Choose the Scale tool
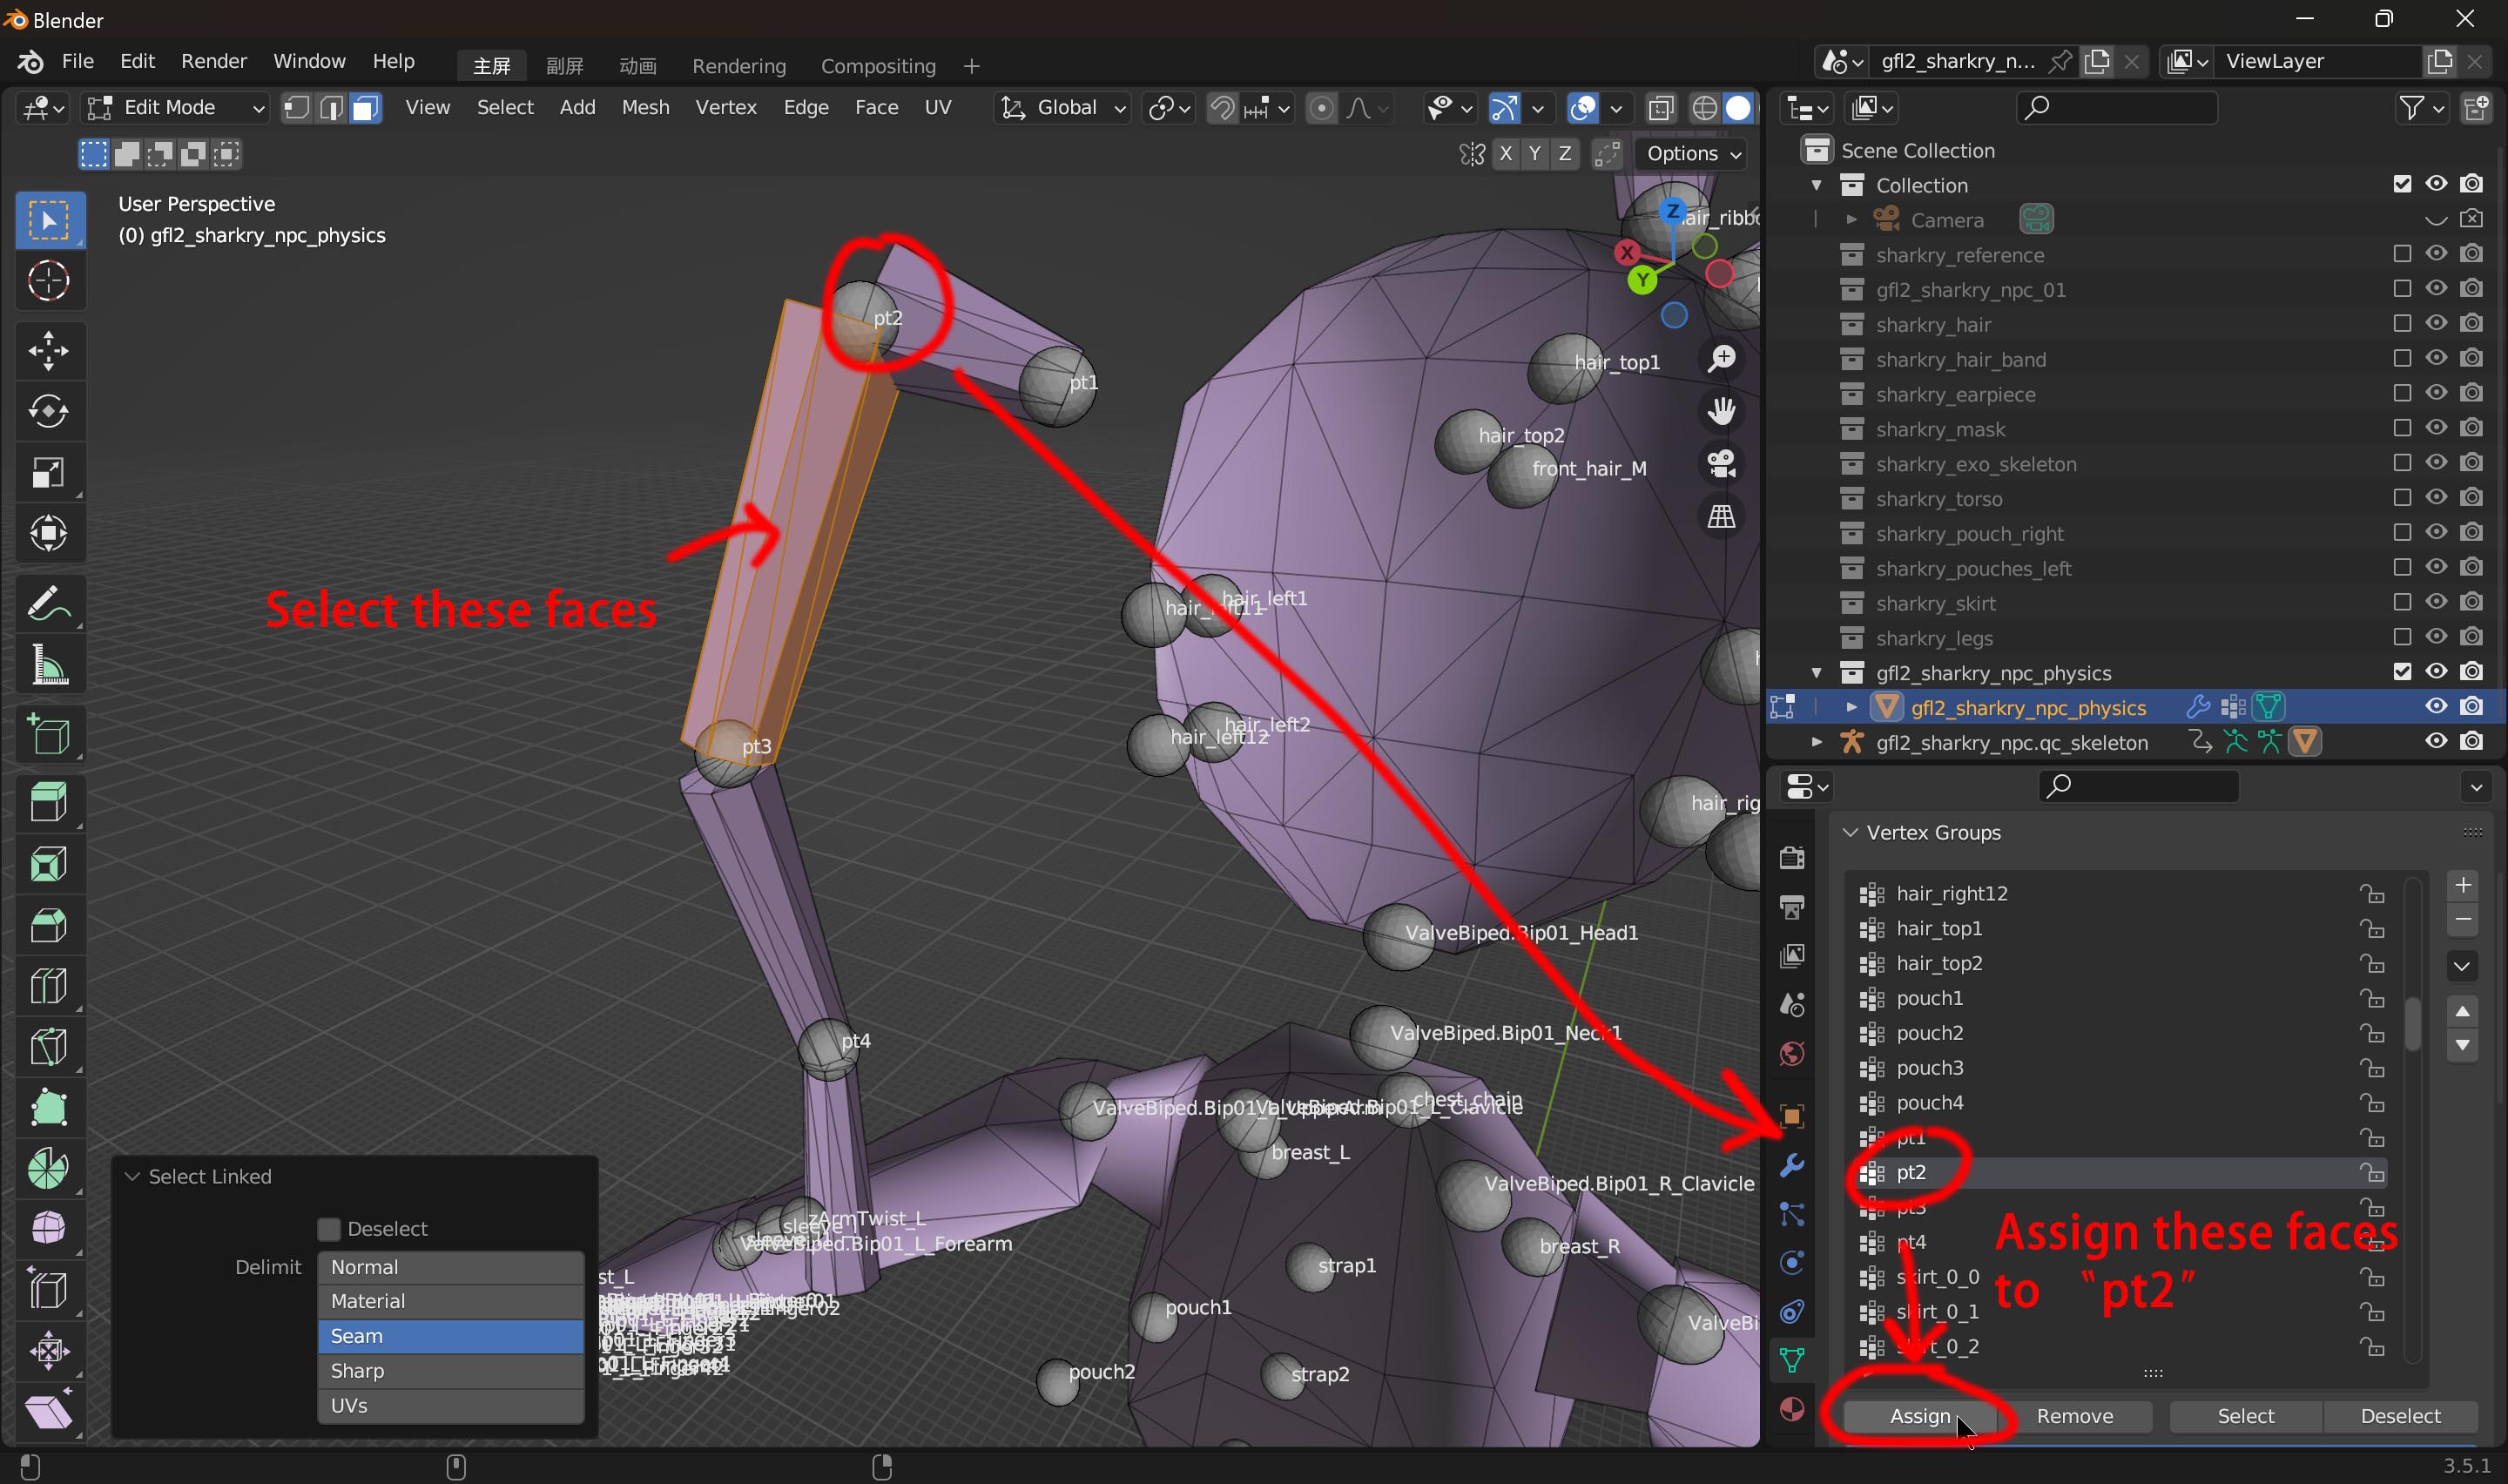Image resolution: width=2508 pixels, height=1484 pixels. (48, 472)
